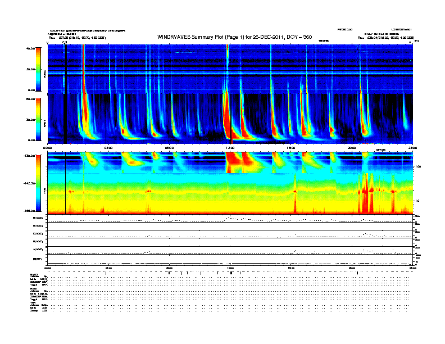Click the 20.00 label on RAD2 scale
The height and width of the screenshot is (344, 445).
(x=30, y=69)
